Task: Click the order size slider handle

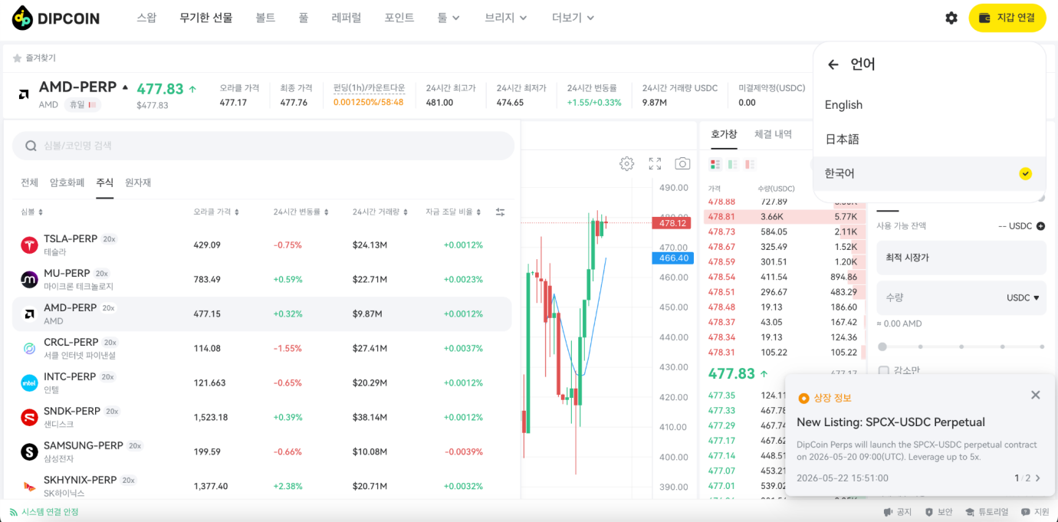Action: point(882,346)
